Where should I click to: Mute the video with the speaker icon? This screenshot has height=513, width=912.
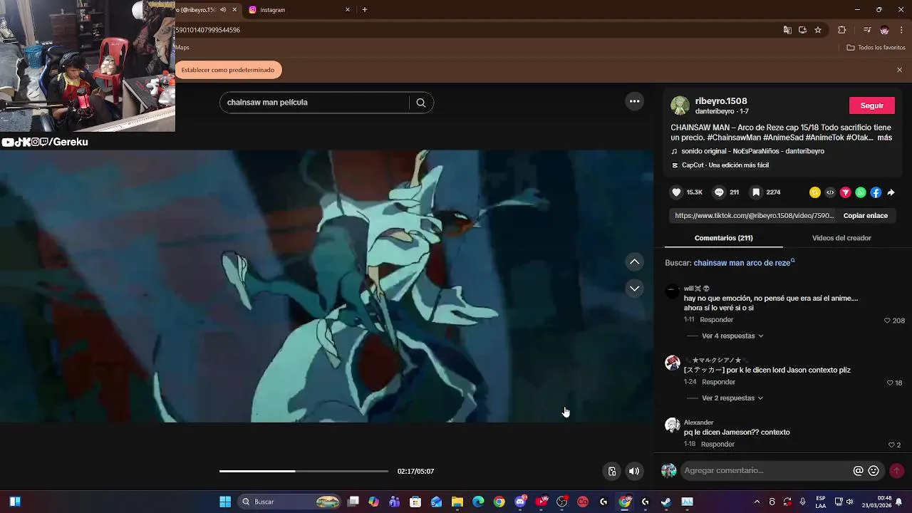tap(633, 471)
